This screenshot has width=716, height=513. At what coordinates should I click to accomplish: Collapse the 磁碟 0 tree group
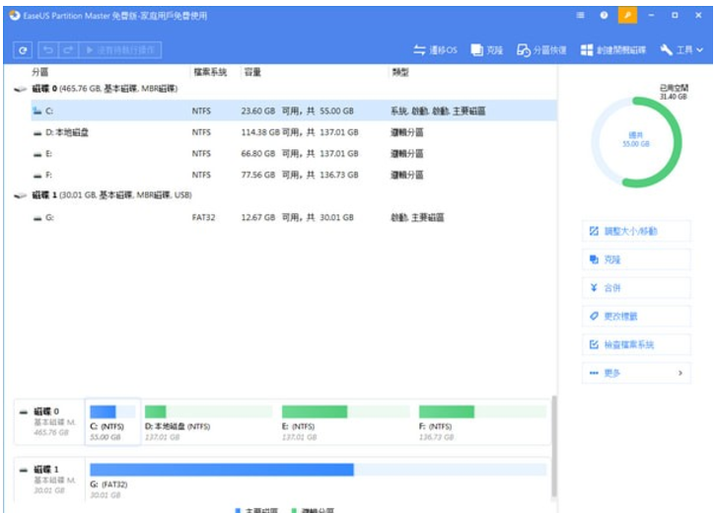coord(21,89)
